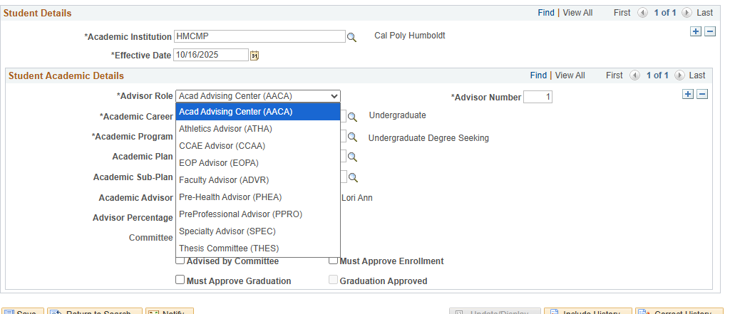Add a new Student Academic Details row
Image resolution: width=730 pixels, height=314 pixels.
(x=688, y=94)
